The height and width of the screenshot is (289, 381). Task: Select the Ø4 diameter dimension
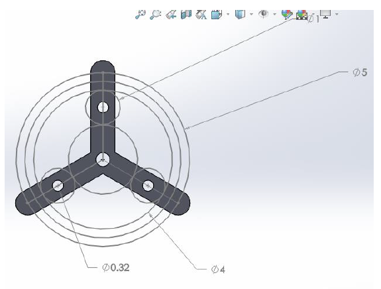pyautogui.click(x=218, y=269)
